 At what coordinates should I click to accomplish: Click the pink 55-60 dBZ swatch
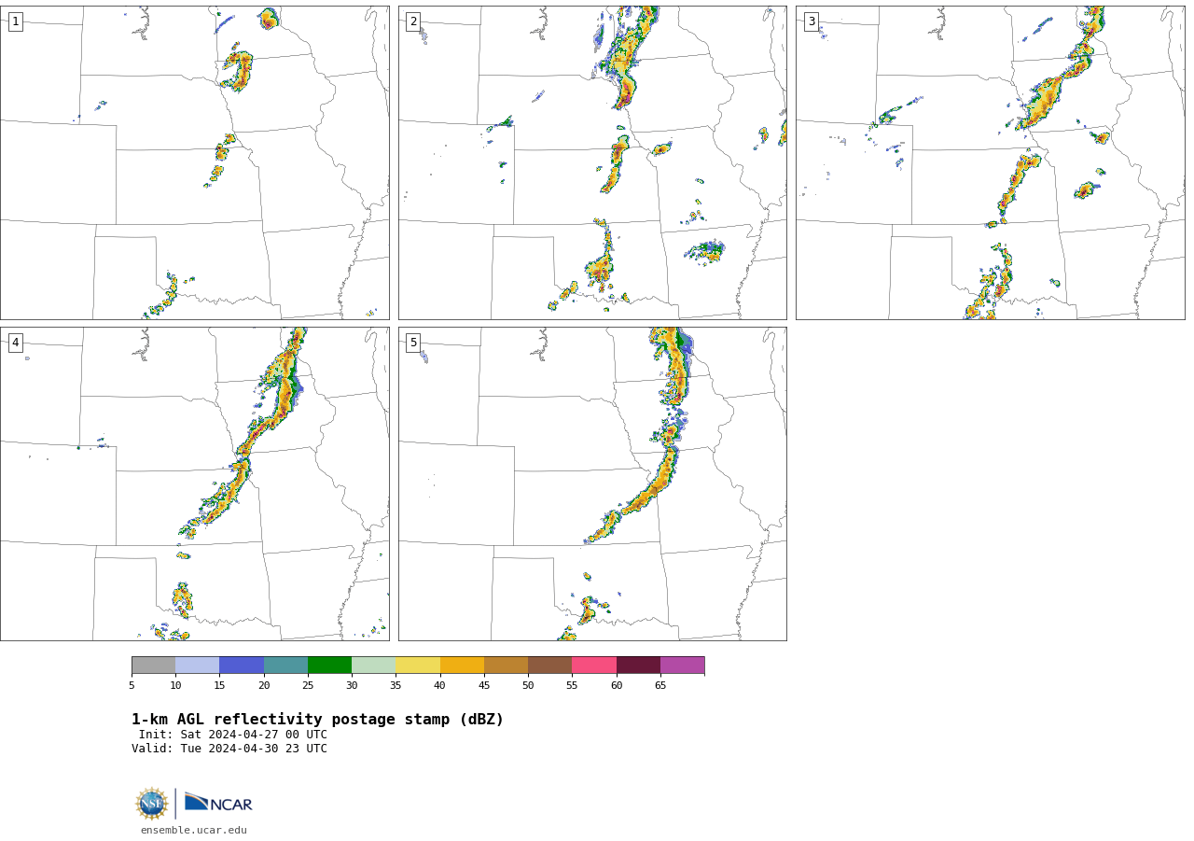[594, 666]
